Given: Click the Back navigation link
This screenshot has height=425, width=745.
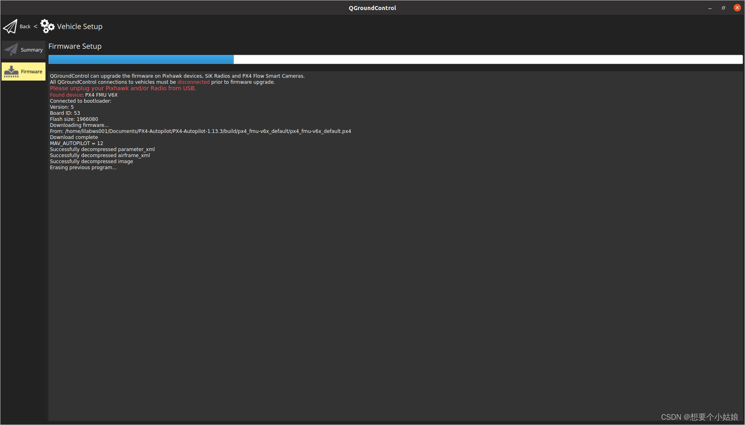Looking at the screenshot, I should [x=25, y=26].
